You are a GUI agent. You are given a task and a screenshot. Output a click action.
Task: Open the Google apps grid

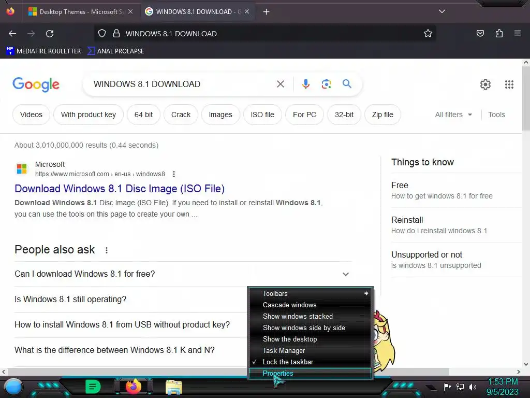pos(509,84)
